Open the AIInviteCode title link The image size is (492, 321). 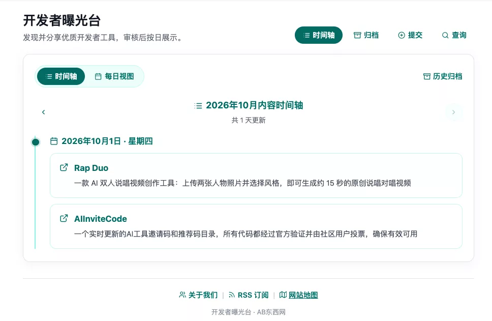(101, 219)
